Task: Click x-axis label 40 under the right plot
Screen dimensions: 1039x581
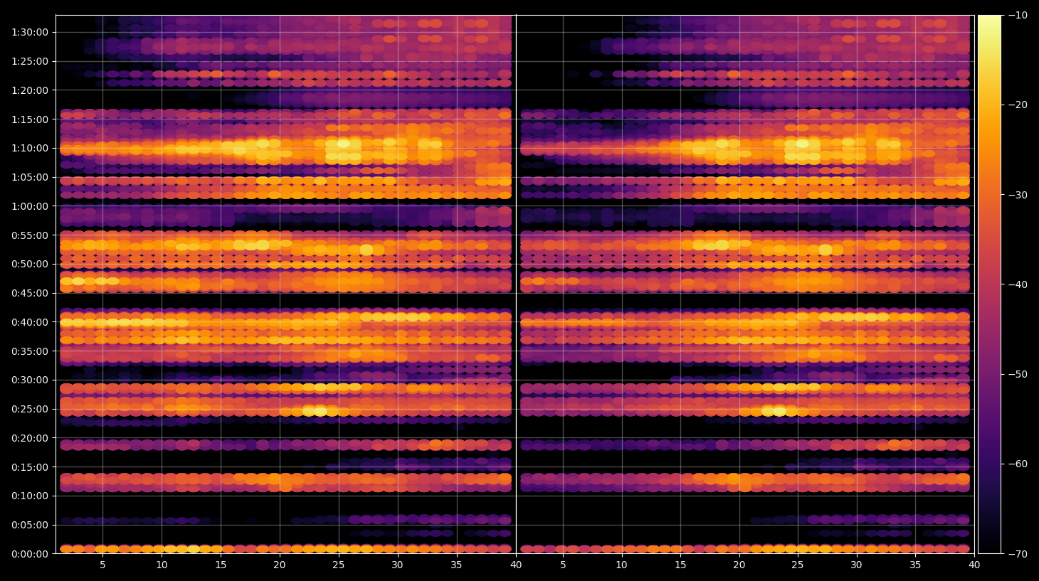Action: point(974,565)
